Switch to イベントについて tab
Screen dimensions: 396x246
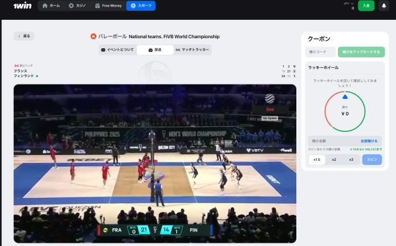point(117,49)
